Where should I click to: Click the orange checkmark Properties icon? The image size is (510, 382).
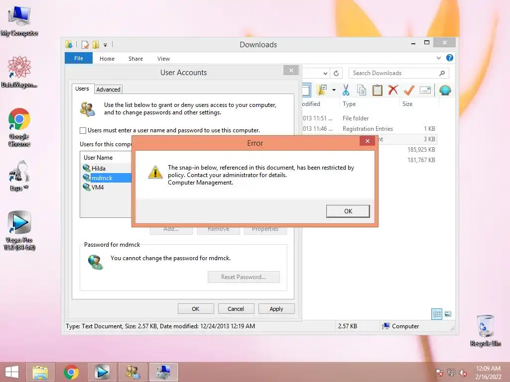[x=409, y=90]
